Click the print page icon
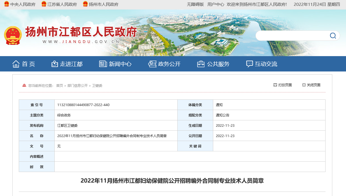 point(275,85)
